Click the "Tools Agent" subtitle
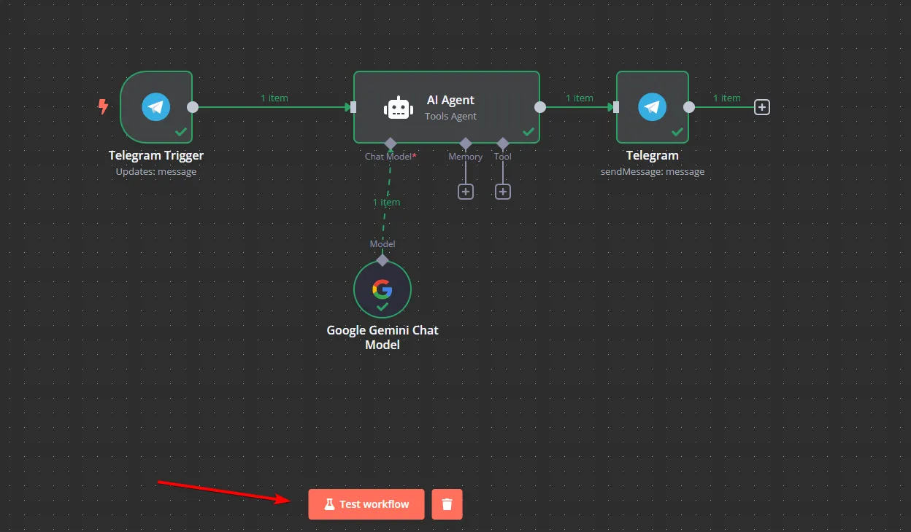 click(450, 116)
